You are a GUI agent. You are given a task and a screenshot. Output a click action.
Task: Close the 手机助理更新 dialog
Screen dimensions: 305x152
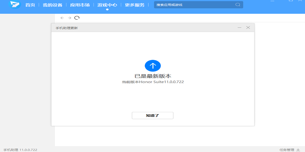click(248, 27)
